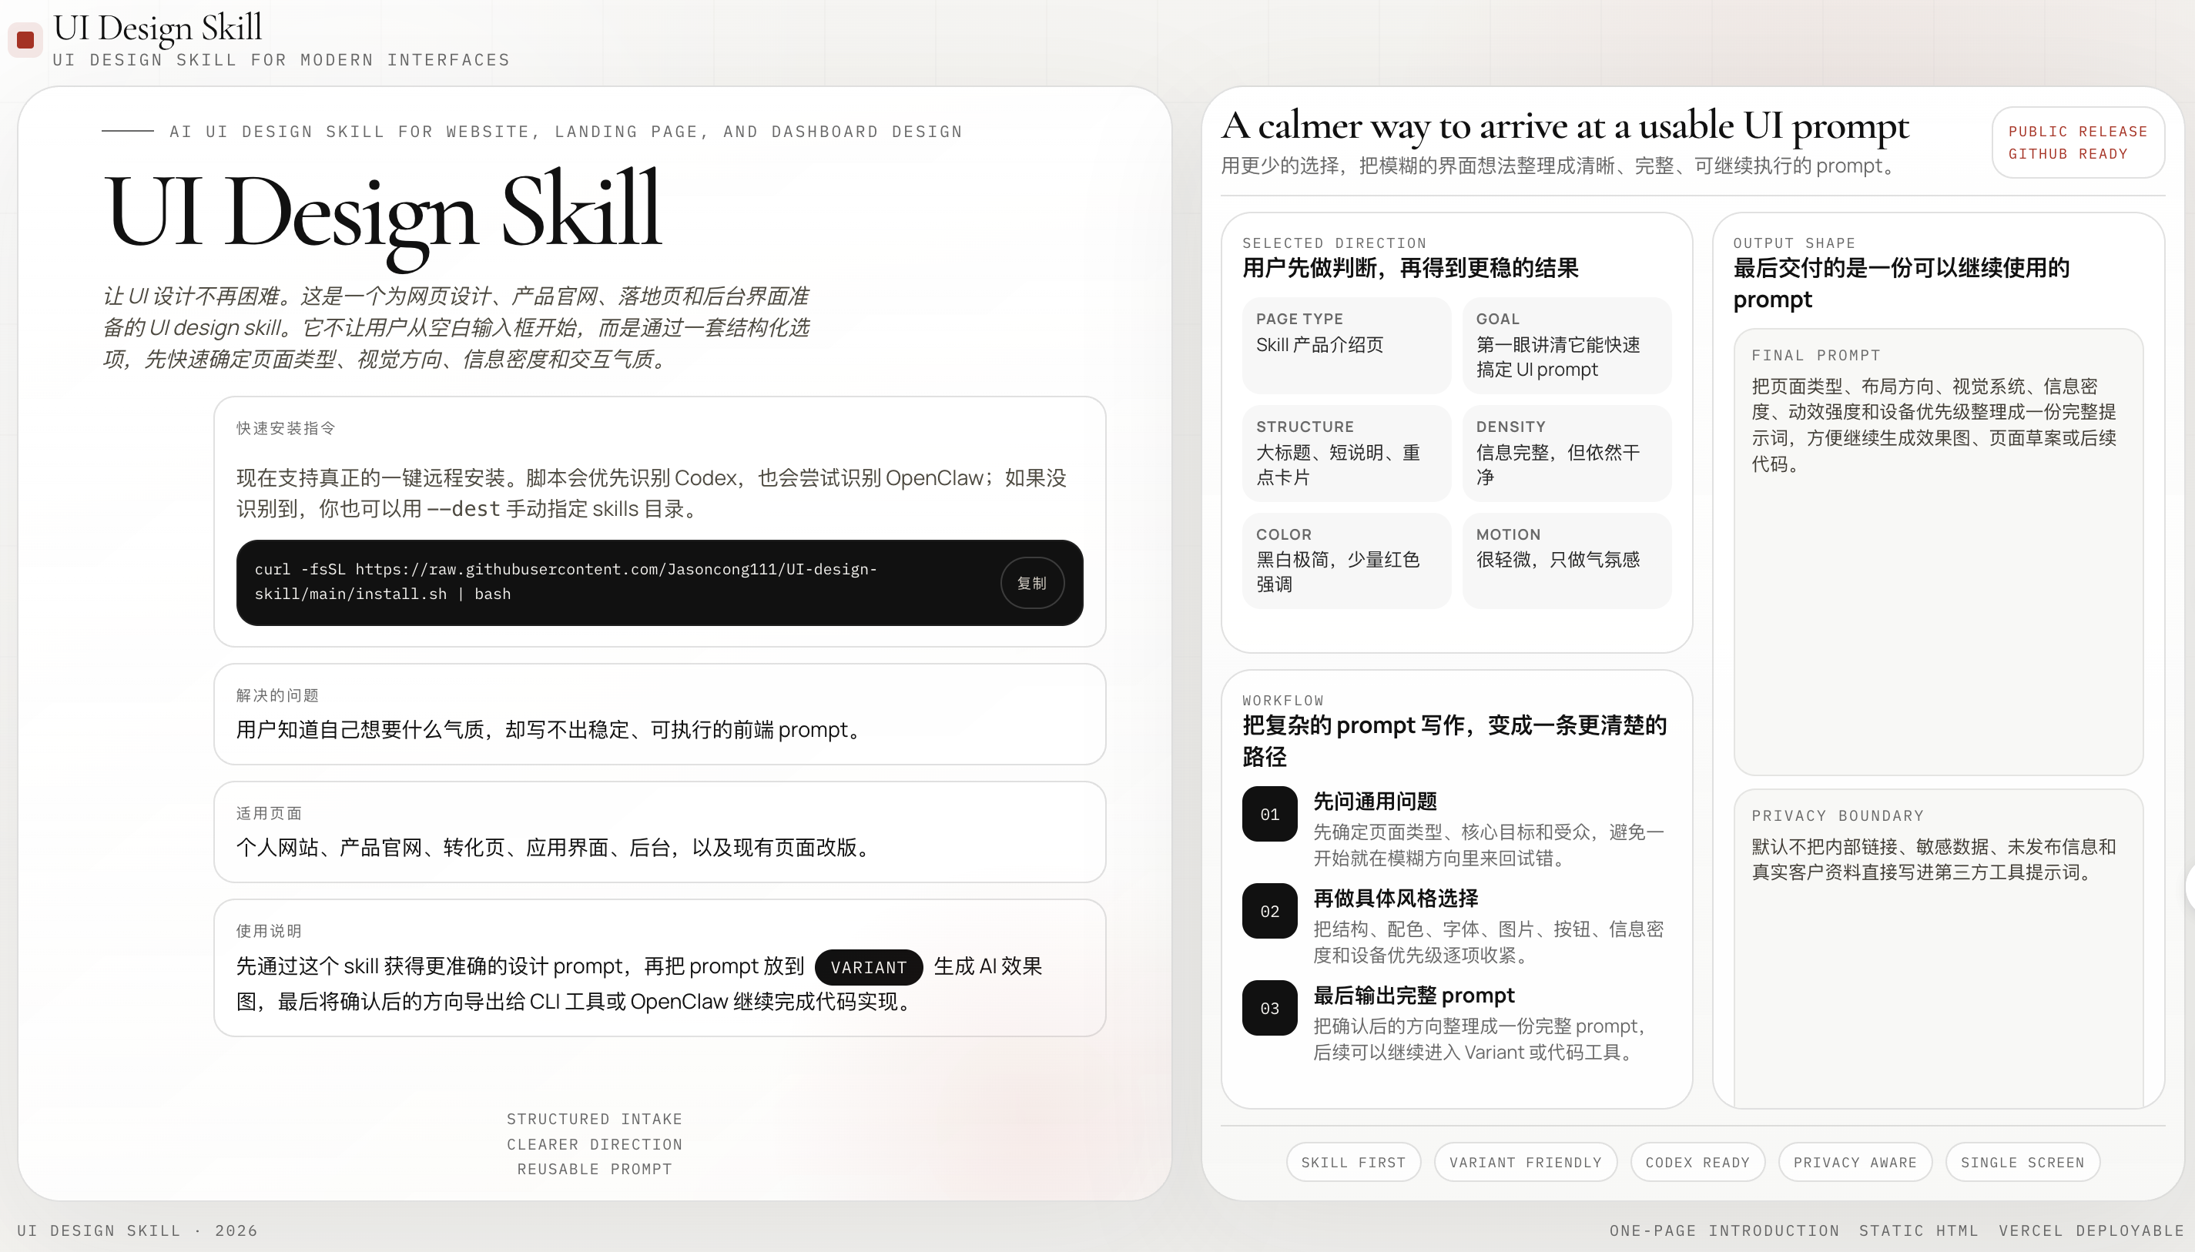The height and width of the screenshot is (1252, 2195).
Task: Click the SELECTED DIRECTION label
Action: click(x=1334, y=243)
